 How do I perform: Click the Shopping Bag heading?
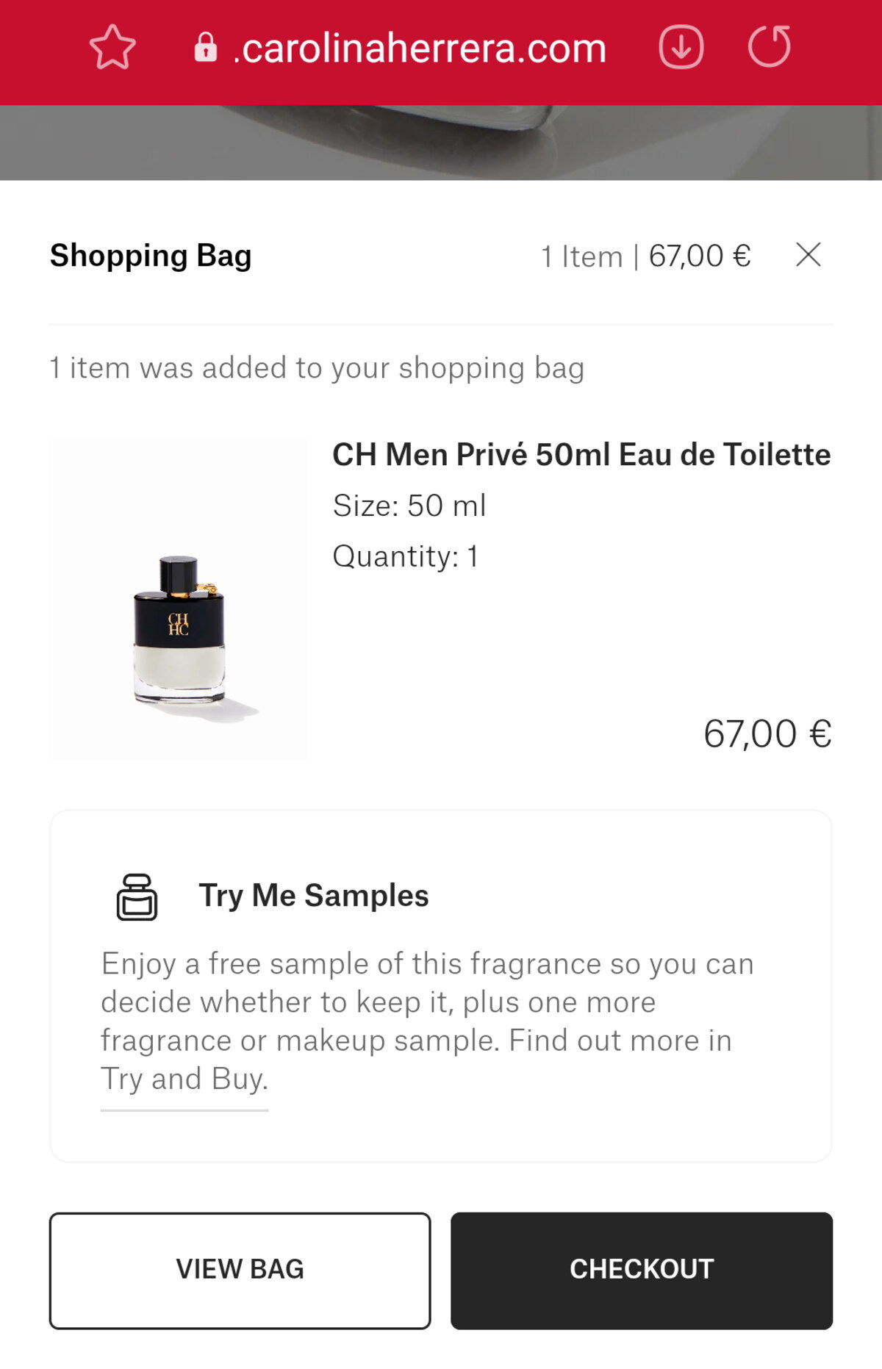click(x=151, y=256)
